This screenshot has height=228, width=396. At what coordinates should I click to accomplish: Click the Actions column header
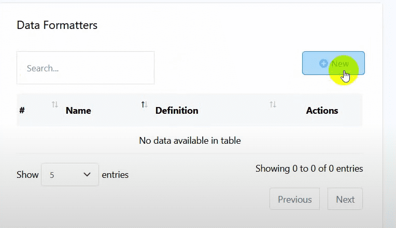tap(322, 110)
